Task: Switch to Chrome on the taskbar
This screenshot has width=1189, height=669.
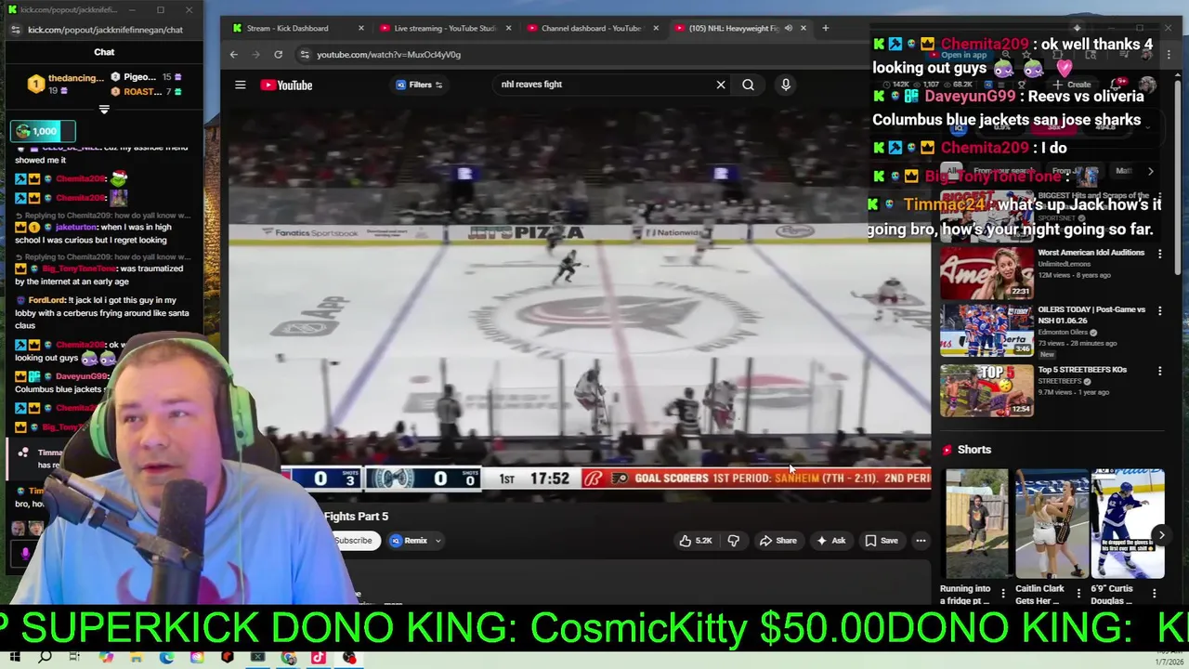Action: tap(288, 658)
